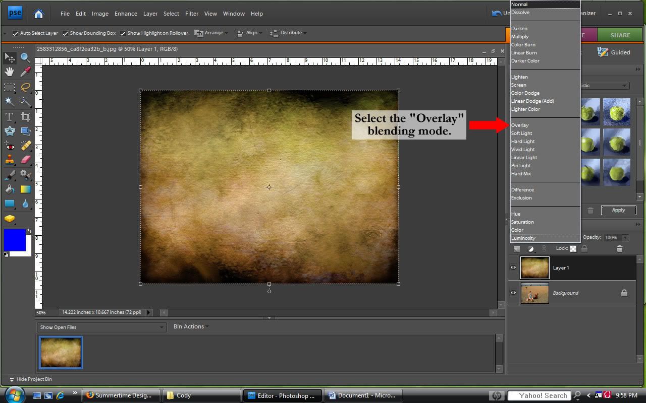Open Summertime Design Firefox taskbar window

(121, 395)
